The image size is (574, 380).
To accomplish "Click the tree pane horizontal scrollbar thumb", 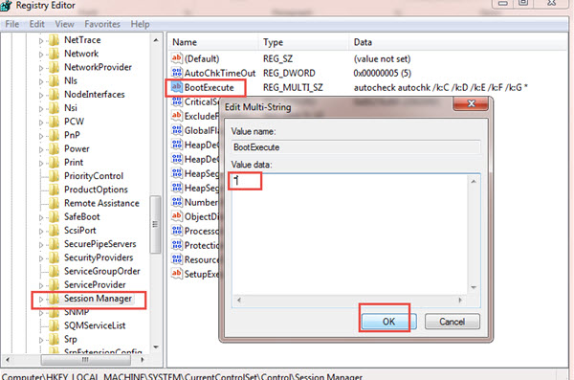I will 85,360.
